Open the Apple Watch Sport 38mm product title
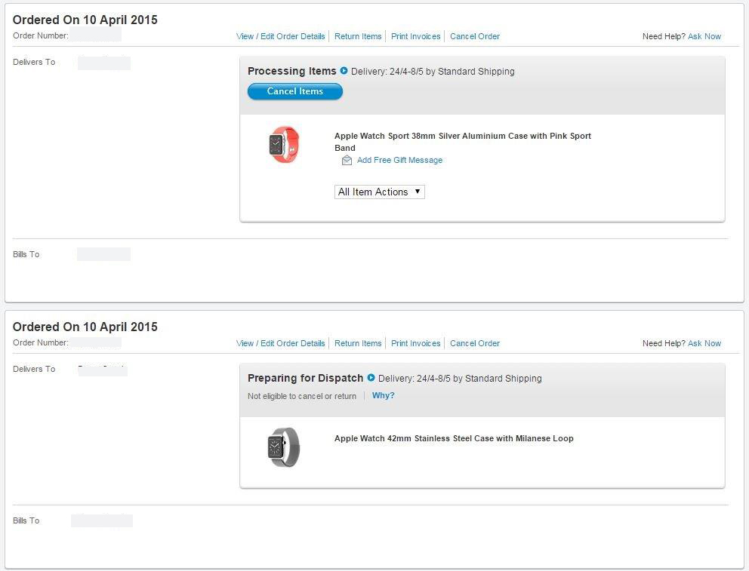This screenshot has width=749, height=571. coord(462,137)
